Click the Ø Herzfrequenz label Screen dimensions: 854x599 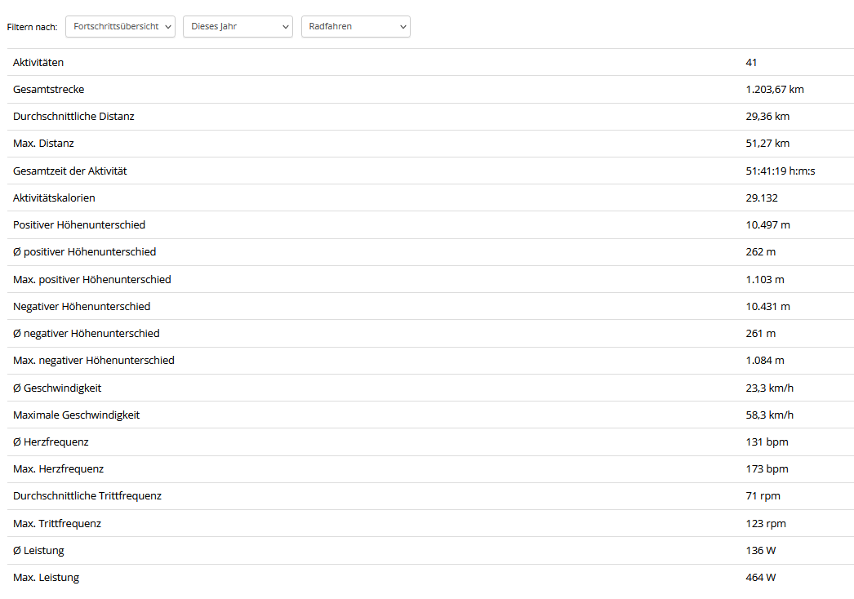pyautogui.click(x=51, y=441)
